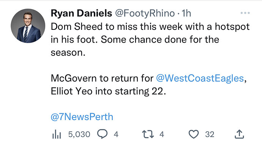262x148 pixels.
Task: View the 5,030 views count
Action: pyautogui.click(x=79, y=134)
